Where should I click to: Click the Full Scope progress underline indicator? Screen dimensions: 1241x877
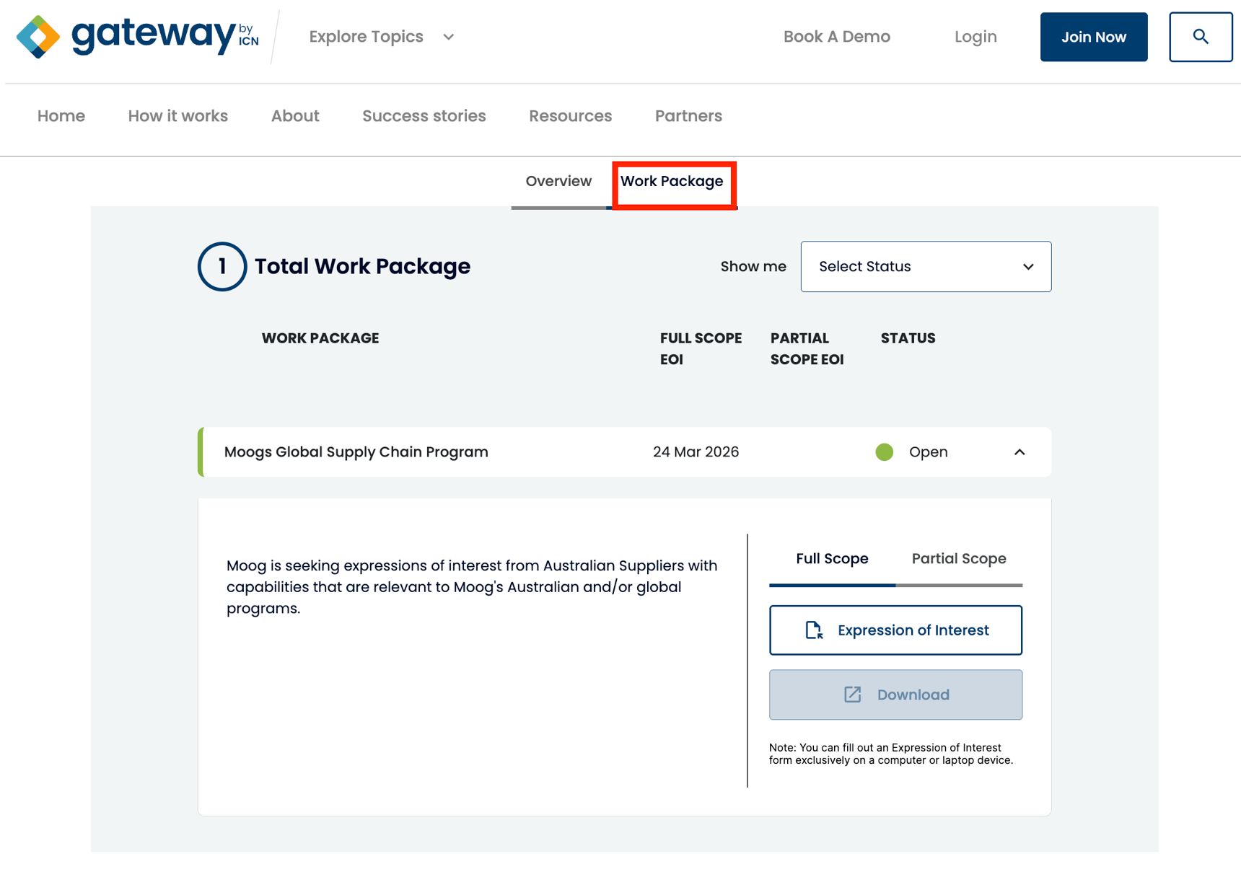tap(830, 585)
